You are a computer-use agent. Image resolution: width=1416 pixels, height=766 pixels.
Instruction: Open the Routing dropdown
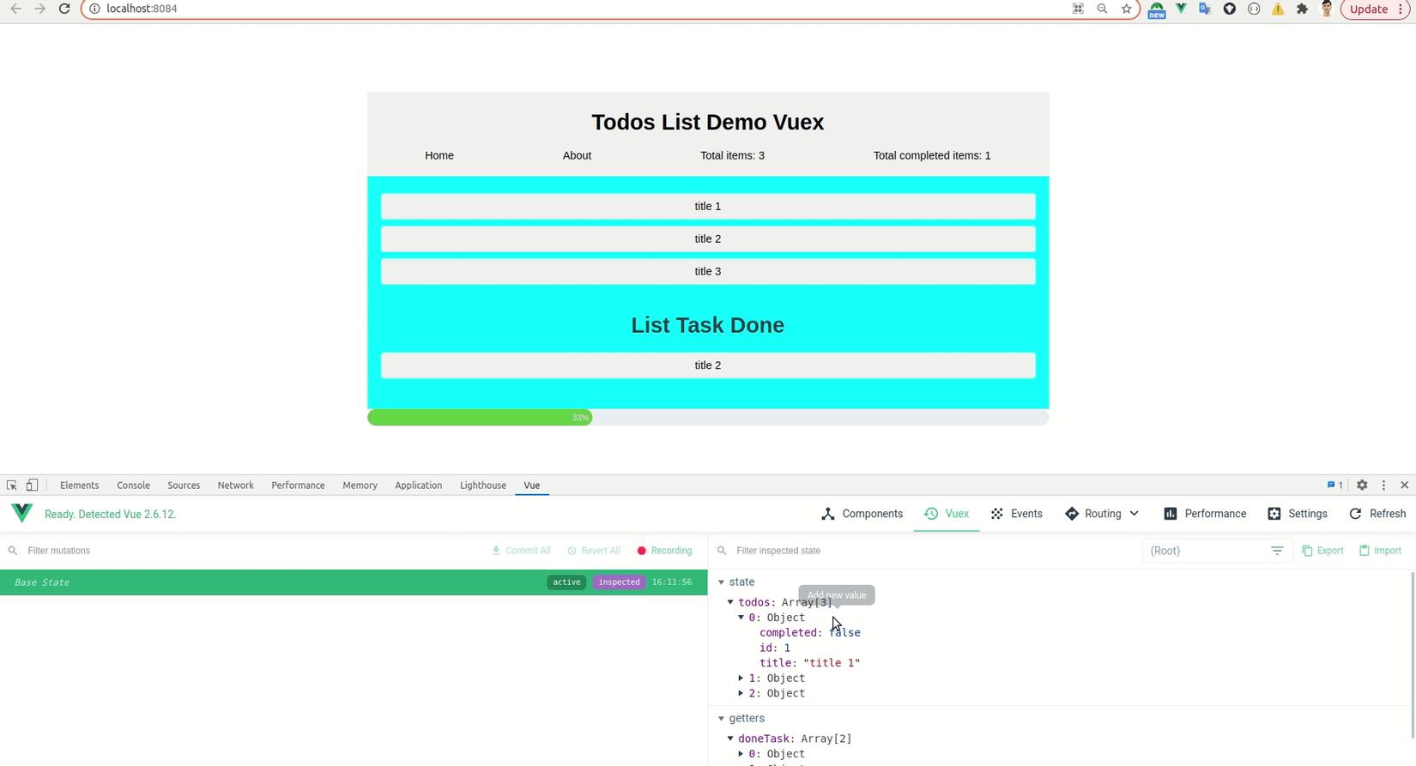(1102, 514)
